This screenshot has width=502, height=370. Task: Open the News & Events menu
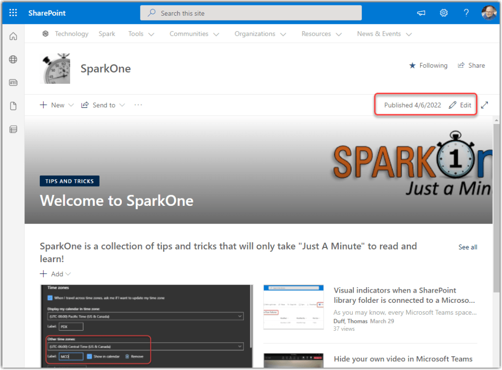click(x=384, y=34)
